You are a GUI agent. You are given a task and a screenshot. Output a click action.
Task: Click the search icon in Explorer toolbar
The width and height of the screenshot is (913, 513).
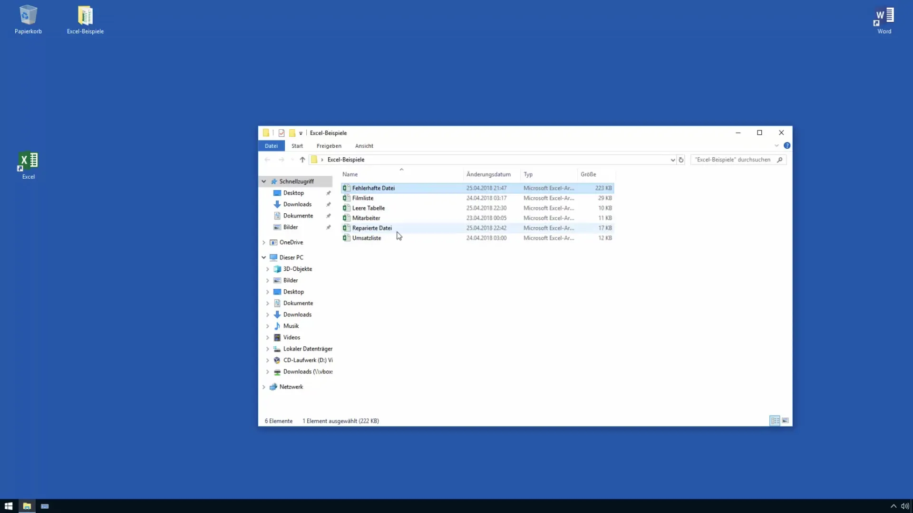click(781, 159)
